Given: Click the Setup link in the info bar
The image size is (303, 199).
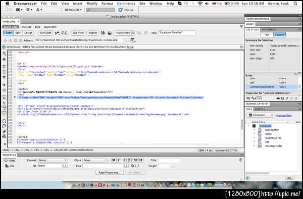Looking at the screenshot, I should pyautogui.click(x=130, y=47).
